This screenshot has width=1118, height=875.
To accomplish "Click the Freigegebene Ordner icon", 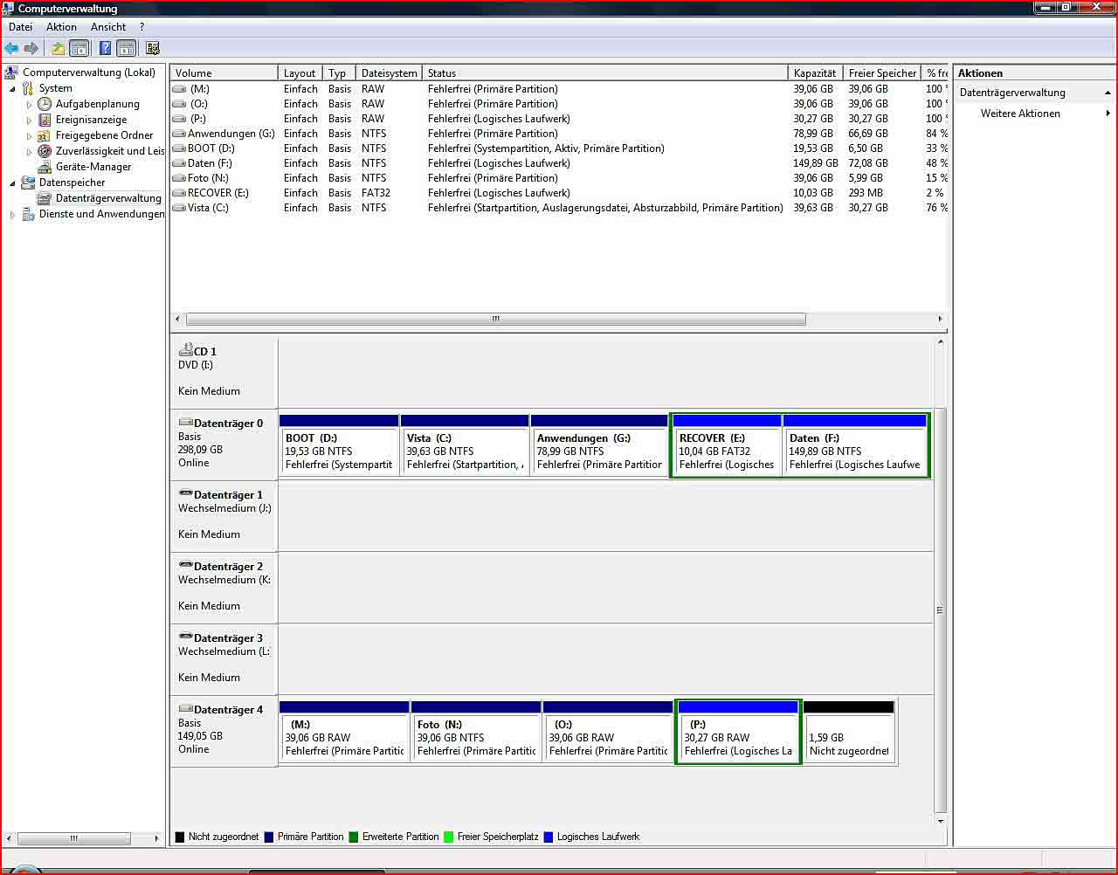I will pyautogui.click(x=45, y=135).
